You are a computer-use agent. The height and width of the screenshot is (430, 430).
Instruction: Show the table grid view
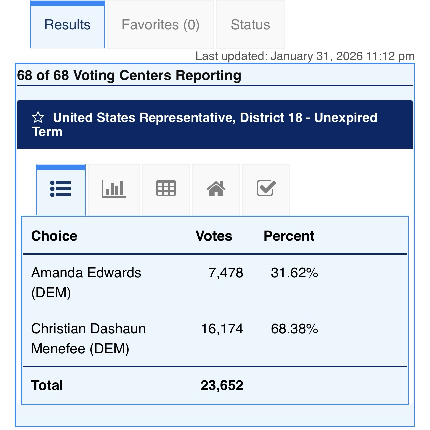tap(166, 189)
